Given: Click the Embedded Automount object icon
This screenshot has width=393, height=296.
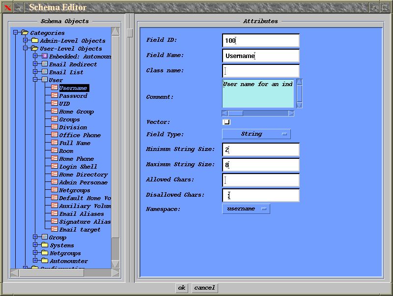Looking at the screenshot, I should (45, 56).
